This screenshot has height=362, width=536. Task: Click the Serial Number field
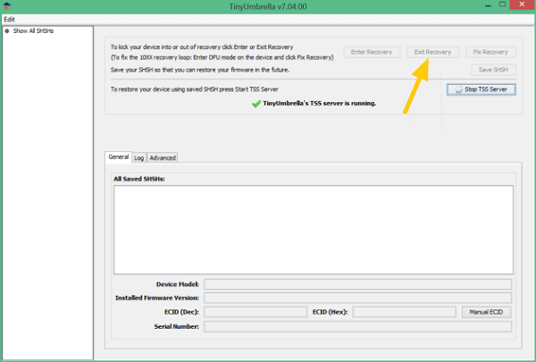coord(358,326)
